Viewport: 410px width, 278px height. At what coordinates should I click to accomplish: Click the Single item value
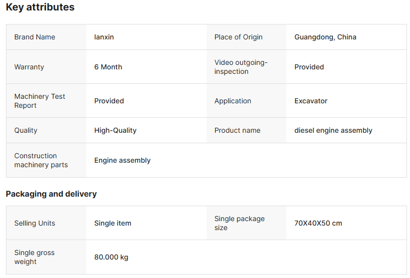(x=112, y=223)
